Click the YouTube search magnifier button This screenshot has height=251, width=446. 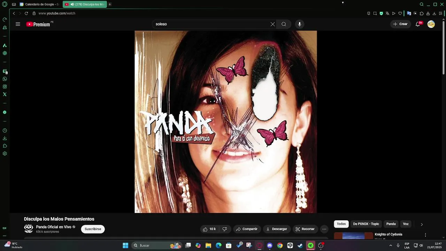[x=284, y=24]
